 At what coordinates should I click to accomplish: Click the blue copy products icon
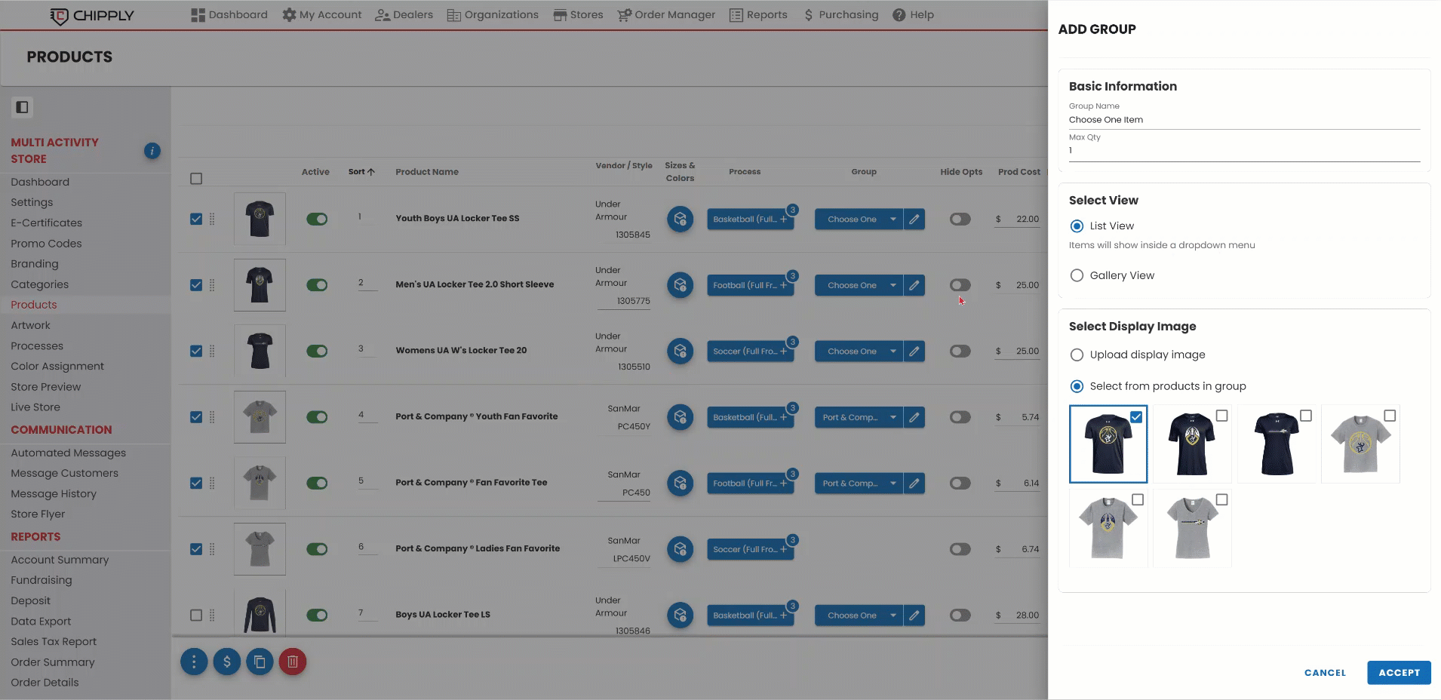(x=260, y=662)
